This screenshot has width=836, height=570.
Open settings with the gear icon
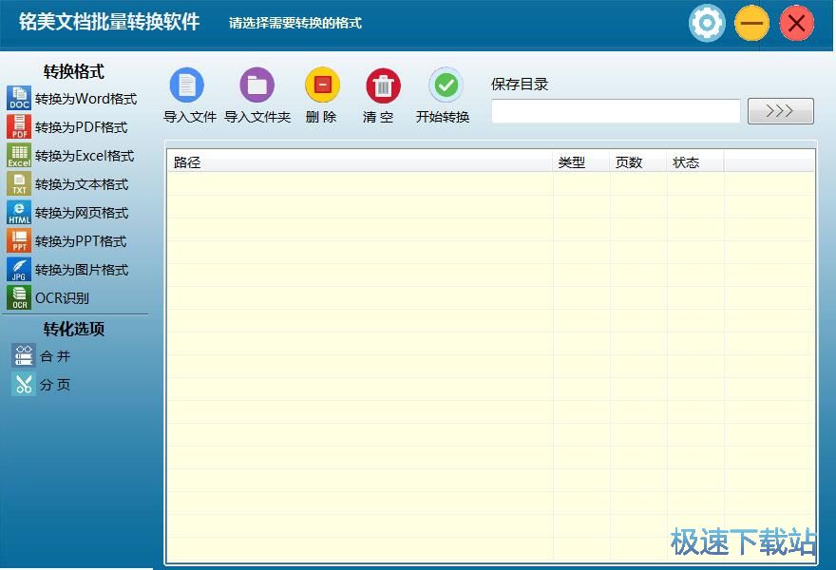click(707, 24)
